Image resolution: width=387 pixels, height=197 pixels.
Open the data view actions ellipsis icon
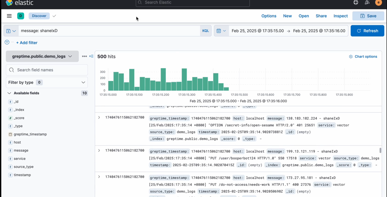[x=84, y=56]
